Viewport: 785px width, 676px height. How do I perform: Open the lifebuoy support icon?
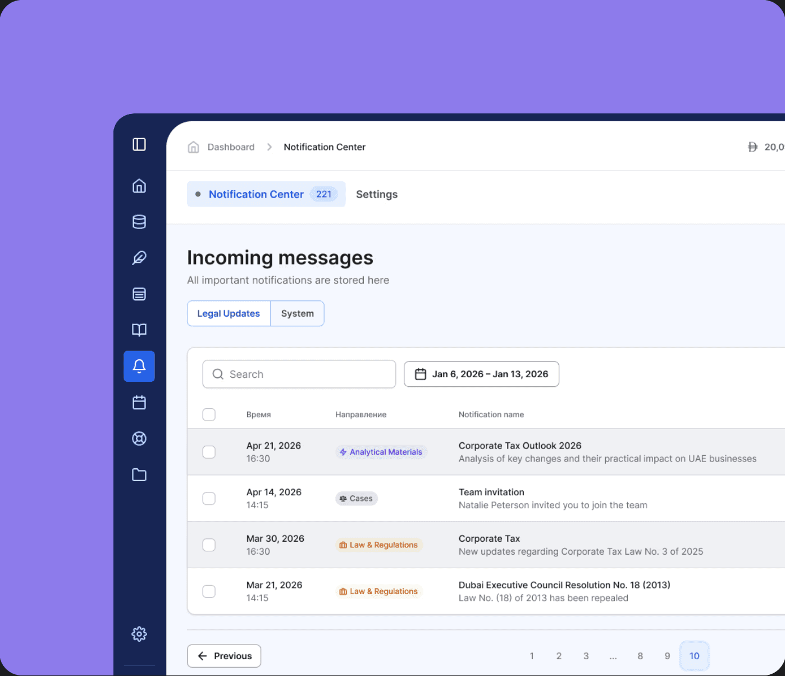point(139,439)
